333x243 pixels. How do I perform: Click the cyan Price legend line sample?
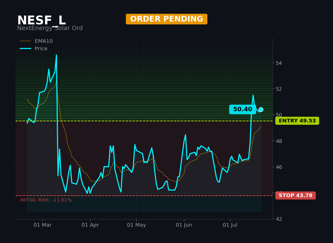25,49
